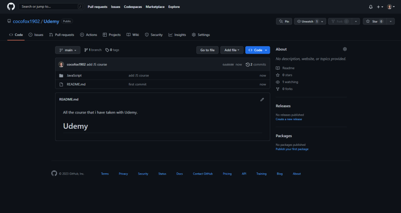Switch to the Security repository tab

coord(153,35)
